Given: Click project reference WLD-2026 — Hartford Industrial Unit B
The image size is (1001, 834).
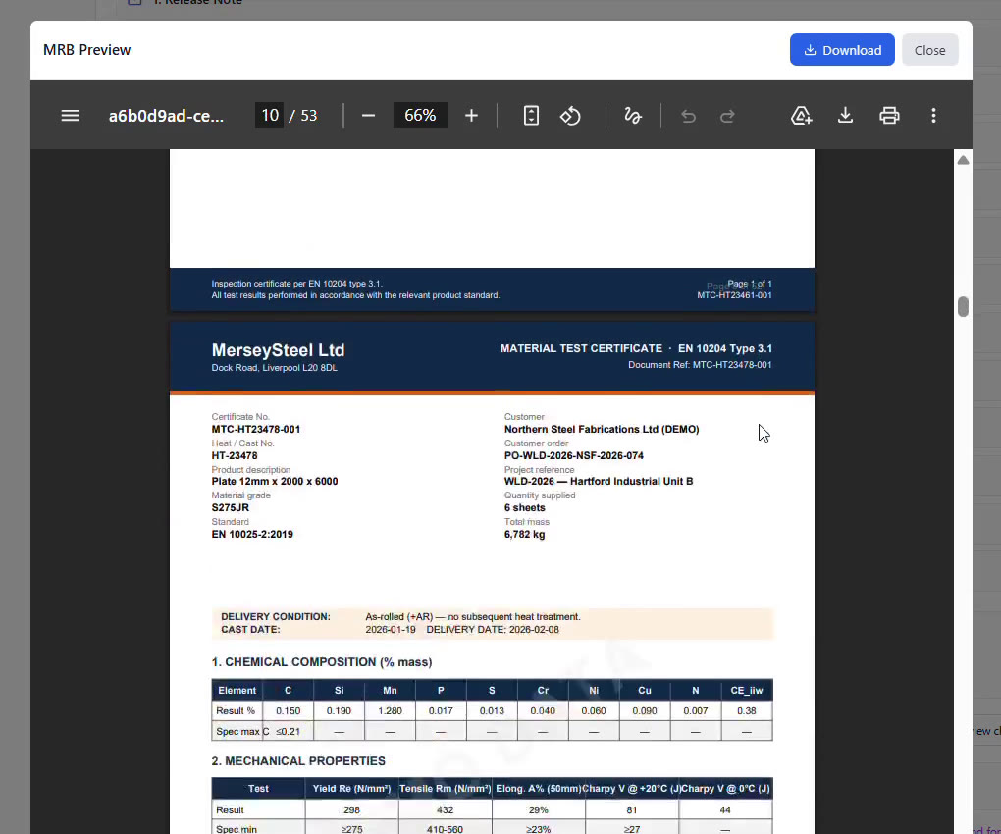Looking at the screenshot, I should 599,481.
